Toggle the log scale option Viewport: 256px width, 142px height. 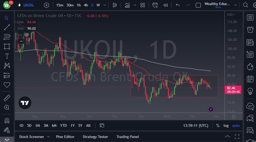pos(226,125)
